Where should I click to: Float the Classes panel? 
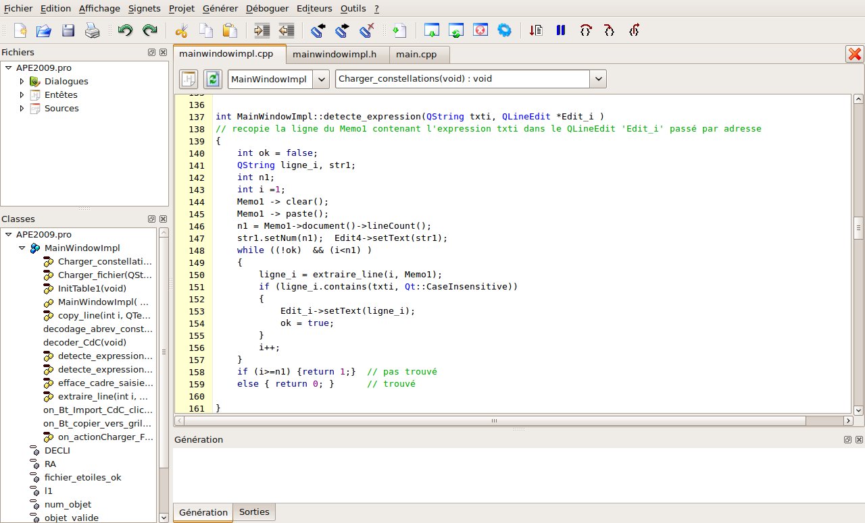coord(152,219)
